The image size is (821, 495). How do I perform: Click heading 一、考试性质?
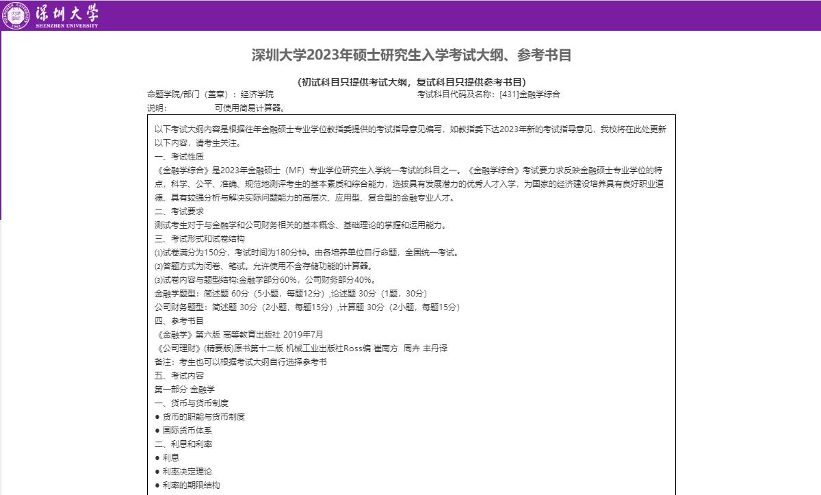coord(179,157)
